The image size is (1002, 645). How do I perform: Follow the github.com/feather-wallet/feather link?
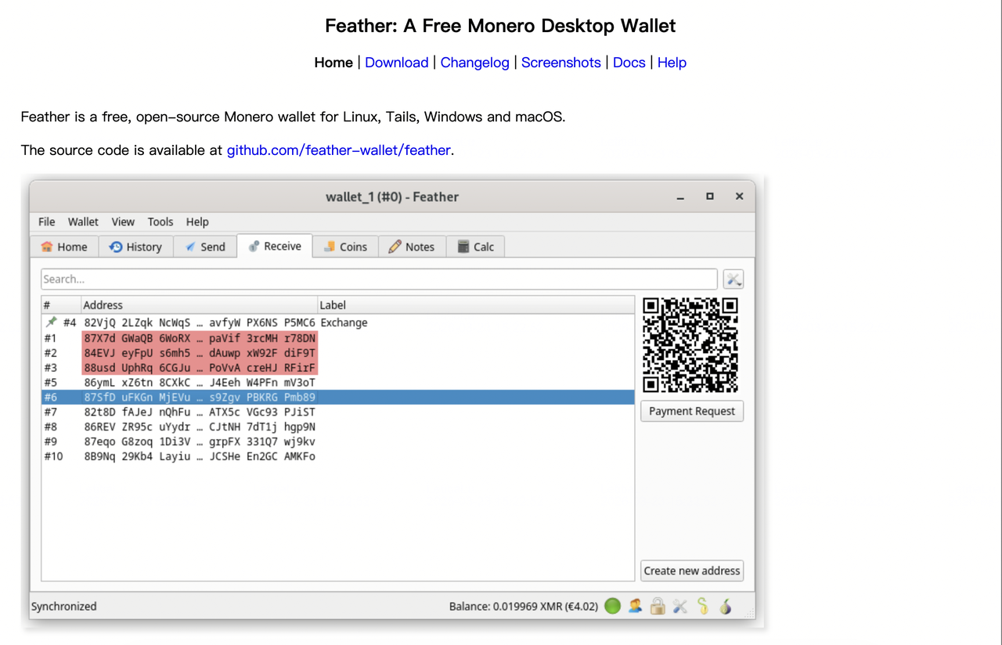(338, 150)
